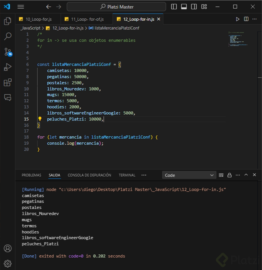The height and width of the screenshot is (270, 262).
Task: Click listaMercanciaPlatziConf in the breadcrumb
Action: point(117,28)
